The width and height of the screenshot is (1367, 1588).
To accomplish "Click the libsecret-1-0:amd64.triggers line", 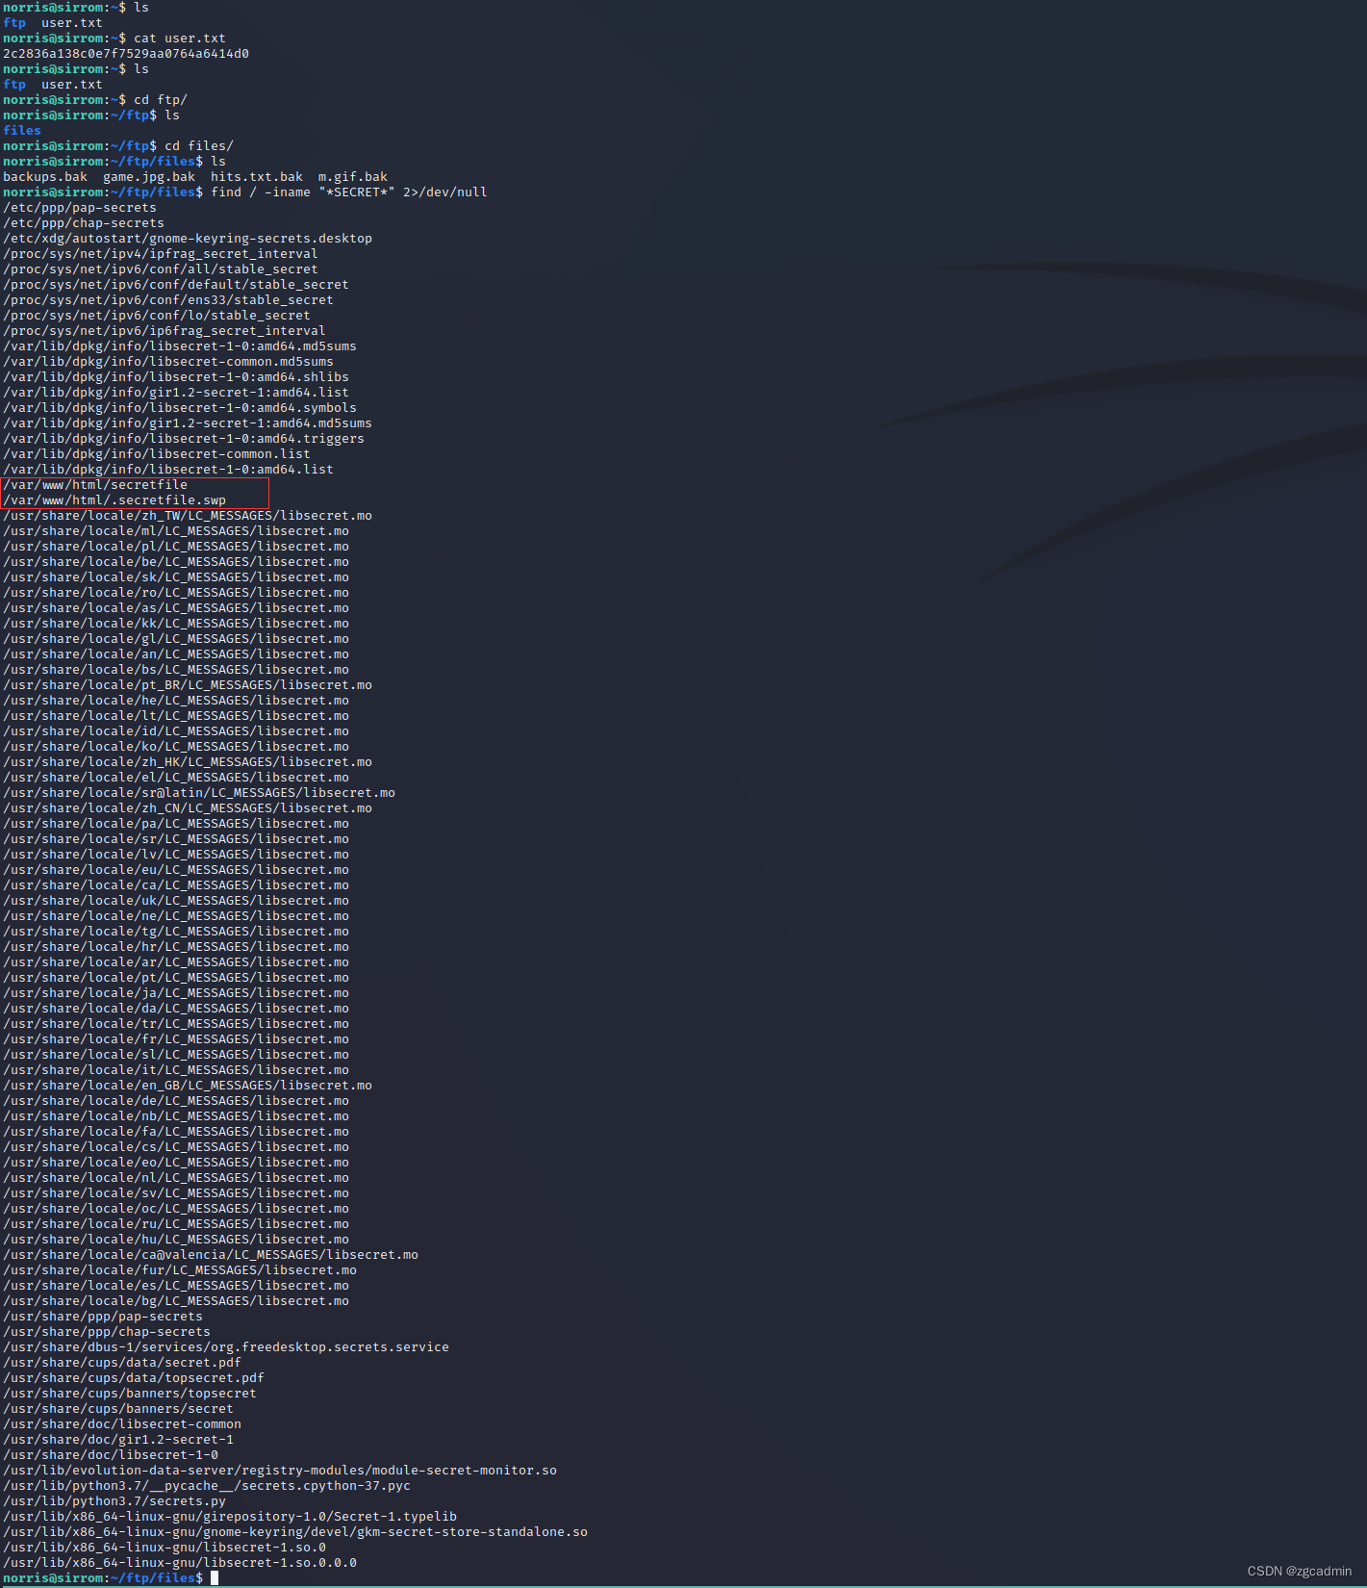I will coord(184,439).
